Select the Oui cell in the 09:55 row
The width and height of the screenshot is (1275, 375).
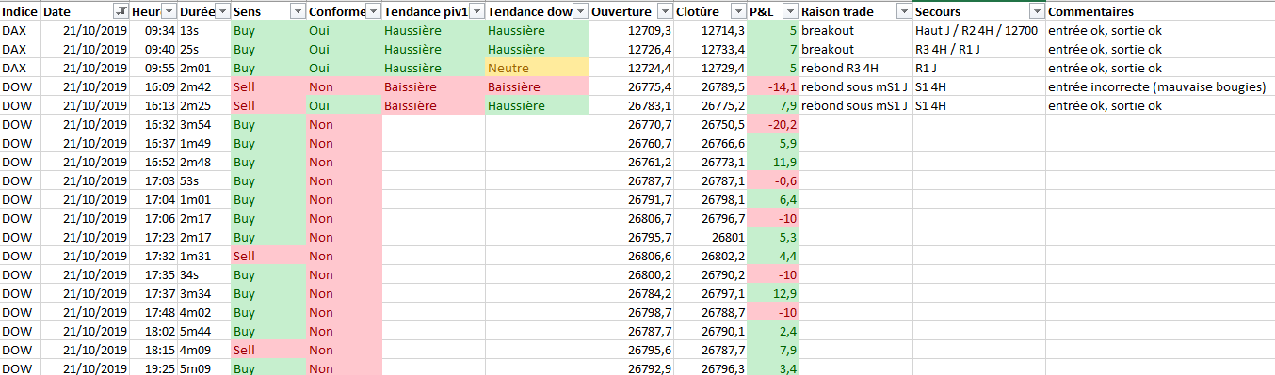pos(344,68)
